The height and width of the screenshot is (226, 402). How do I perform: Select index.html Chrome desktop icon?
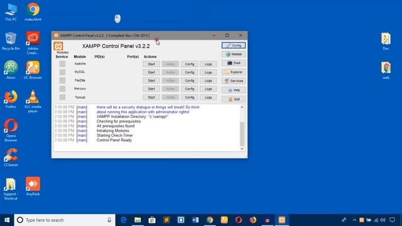(33, 13)
